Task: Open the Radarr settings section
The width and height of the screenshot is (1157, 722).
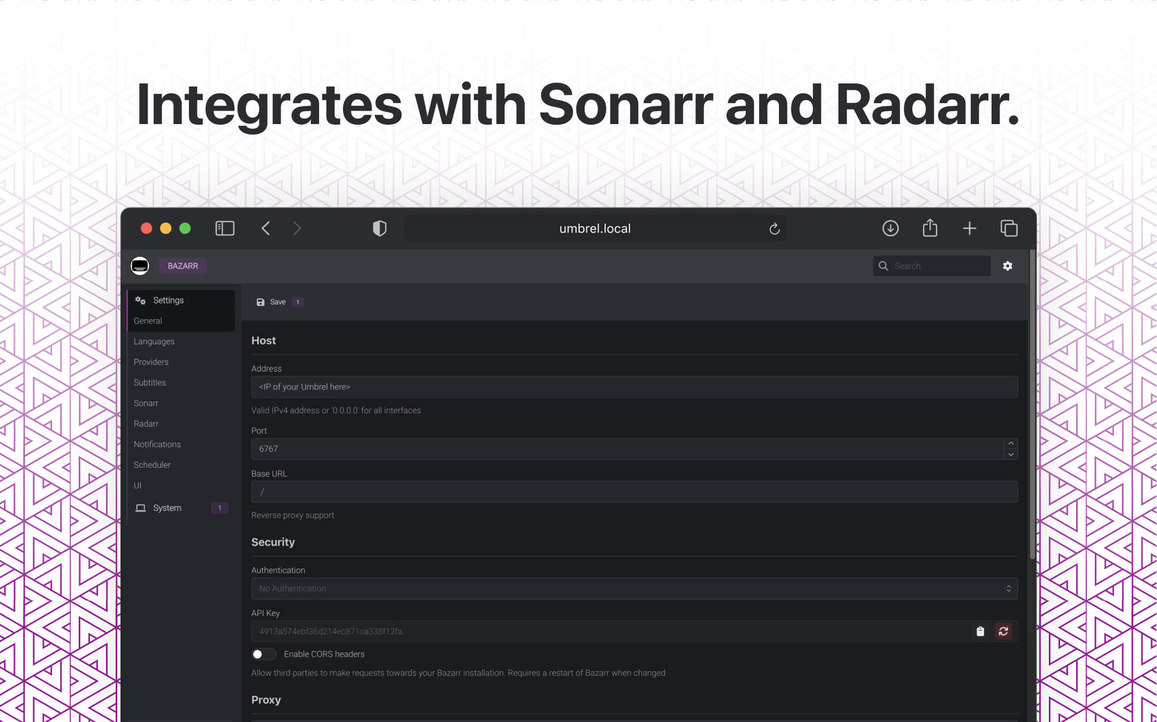Action: [146, 423]
